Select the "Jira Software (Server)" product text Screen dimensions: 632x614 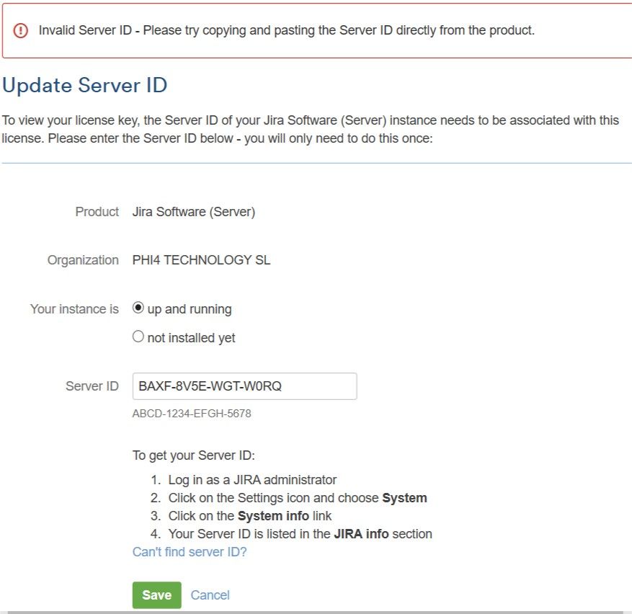pos(194,212)
